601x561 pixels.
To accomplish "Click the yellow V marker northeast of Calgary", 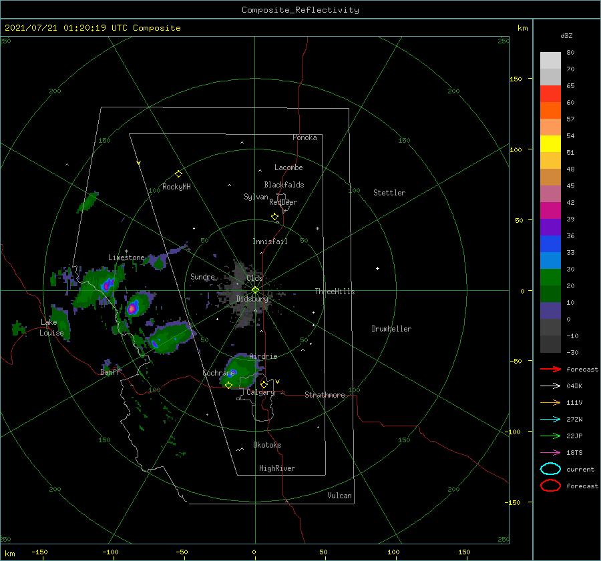I will click(278, 382).
